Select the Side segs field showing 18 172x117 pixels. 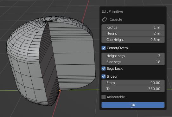133,62
